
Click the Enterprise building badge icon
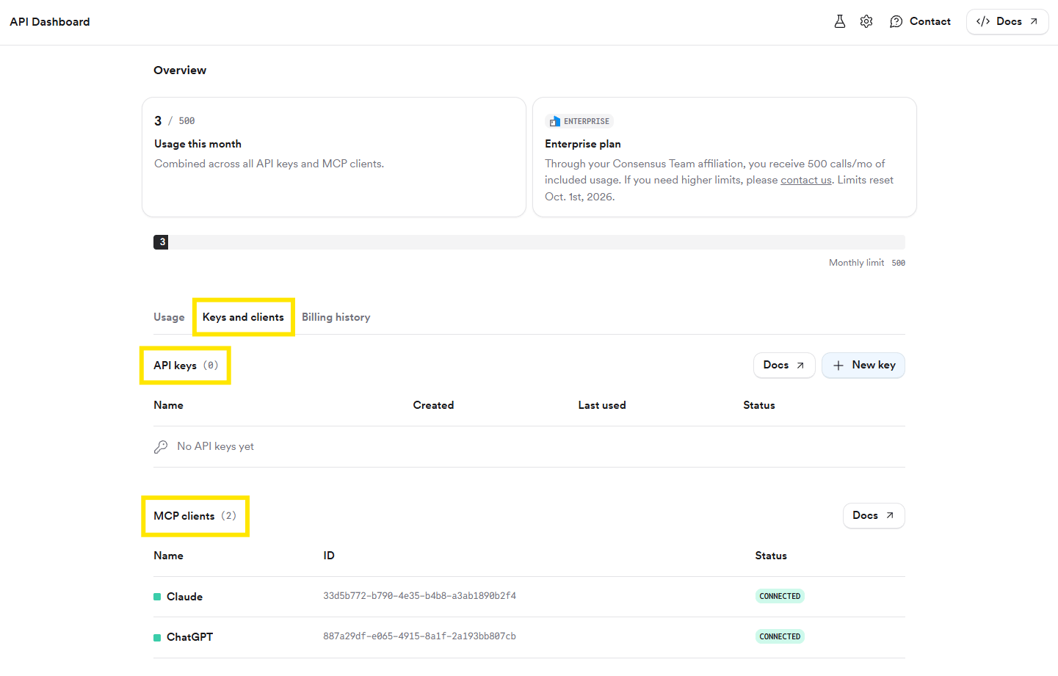tap(555, 122)
